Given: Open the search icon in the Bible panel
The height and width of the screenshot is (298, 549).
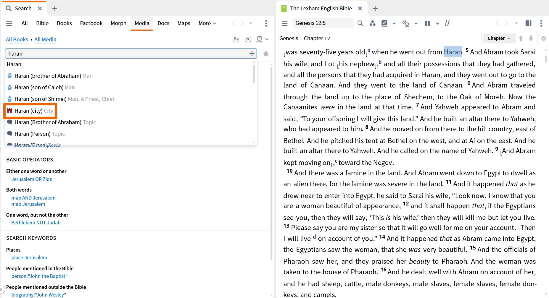Looking at the screenshot, I should tap(360, 23).
